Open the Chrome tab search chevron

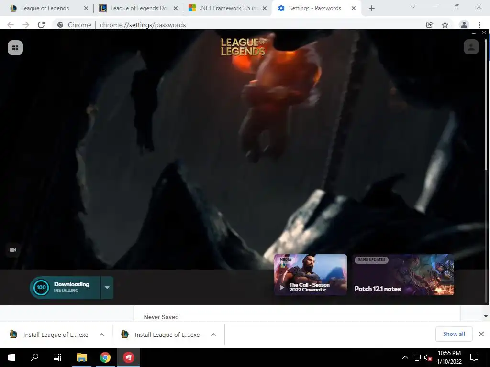[412, 7]
